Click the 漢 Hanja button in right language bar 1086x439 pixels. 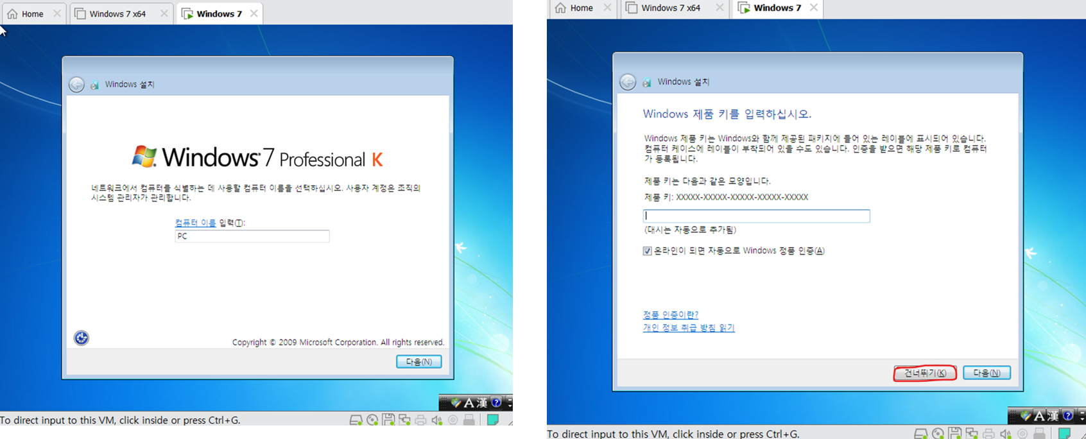tap(1053, 416)
